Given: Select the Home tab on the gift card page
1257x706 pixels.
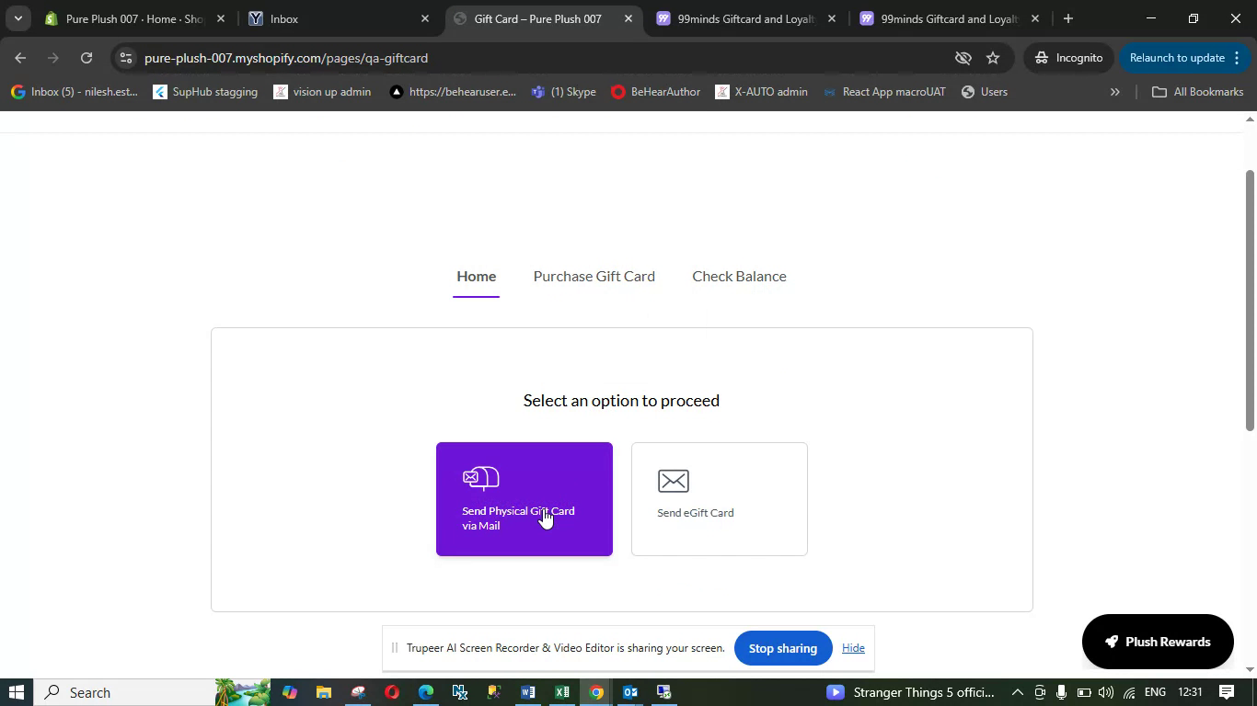Looking at the screenshot, I should 476,276.
